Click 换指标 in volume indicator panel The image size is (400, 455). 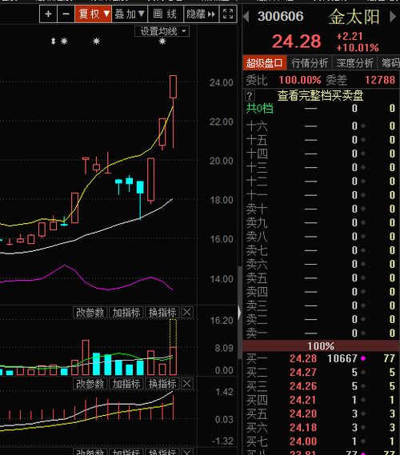click(162, 313)
